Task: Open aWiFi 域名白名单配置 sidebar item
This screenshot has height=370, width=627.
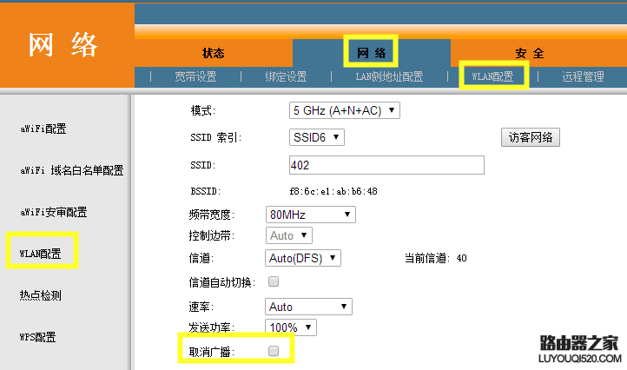Action: pos(71,170)
